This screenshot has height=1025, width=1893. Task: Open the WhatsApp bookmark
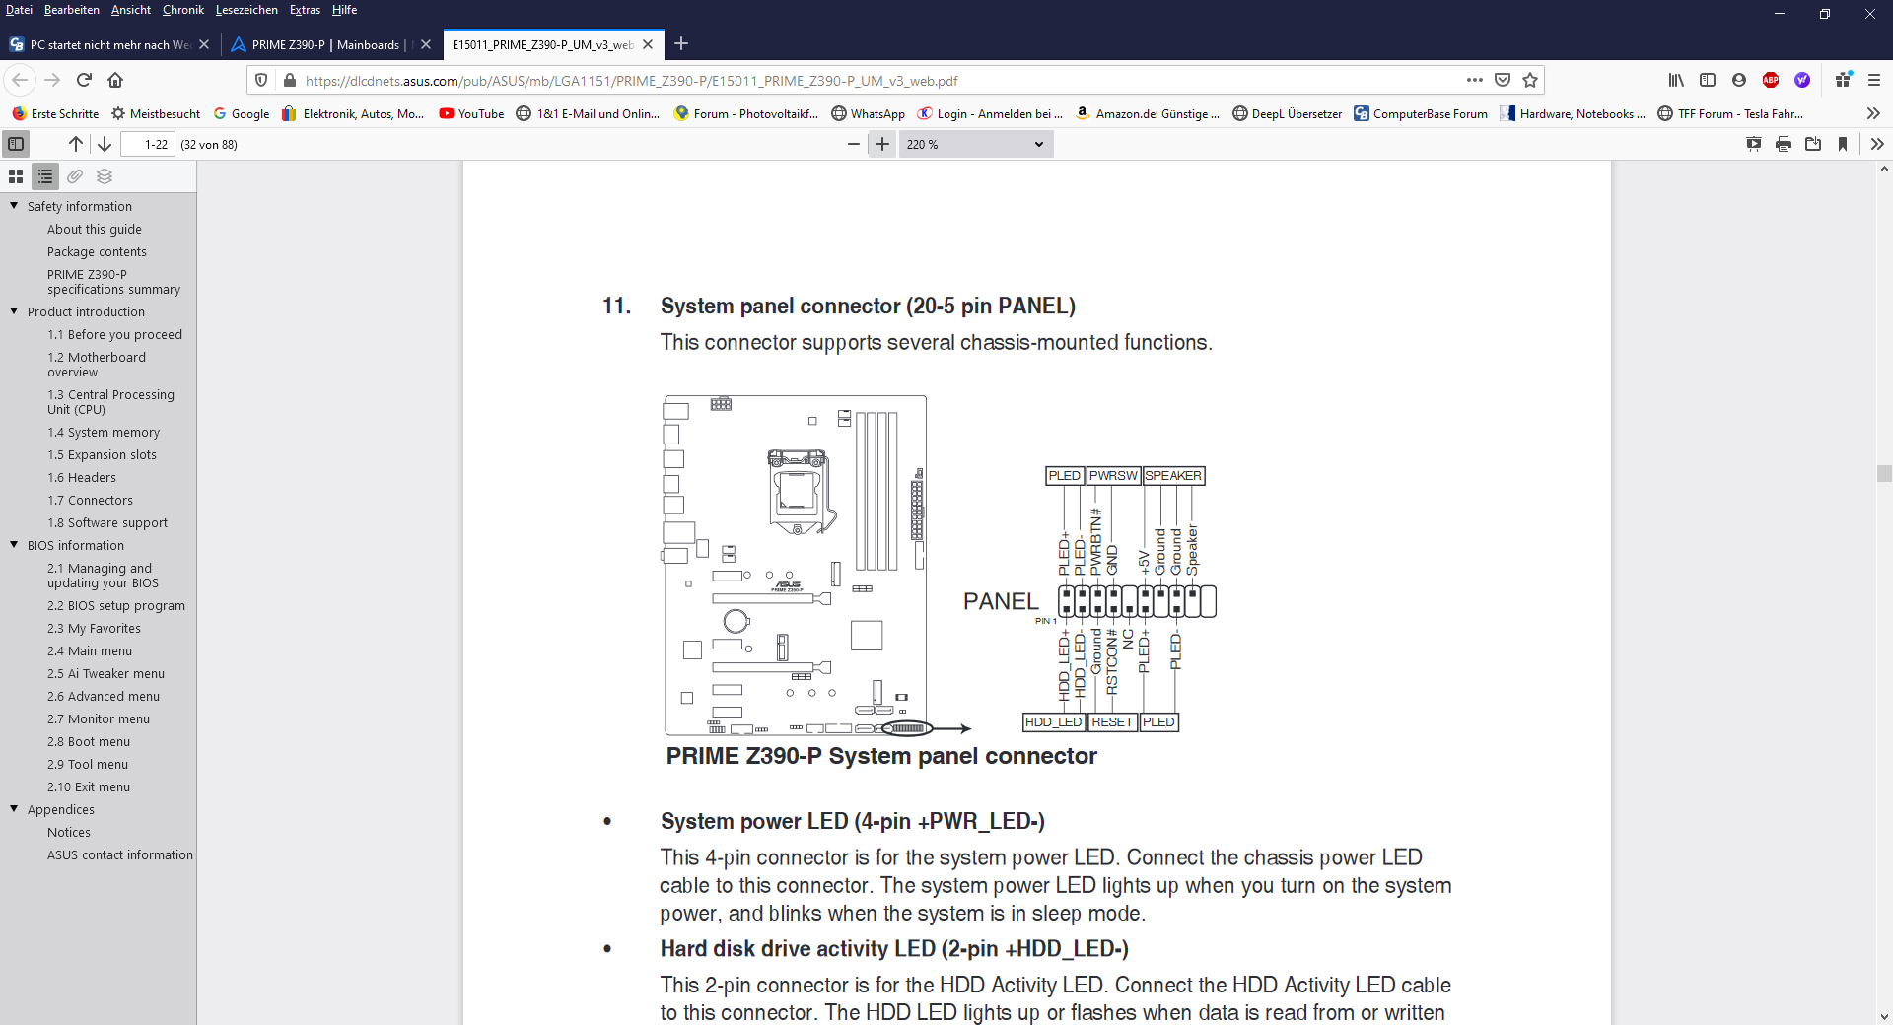868,113
